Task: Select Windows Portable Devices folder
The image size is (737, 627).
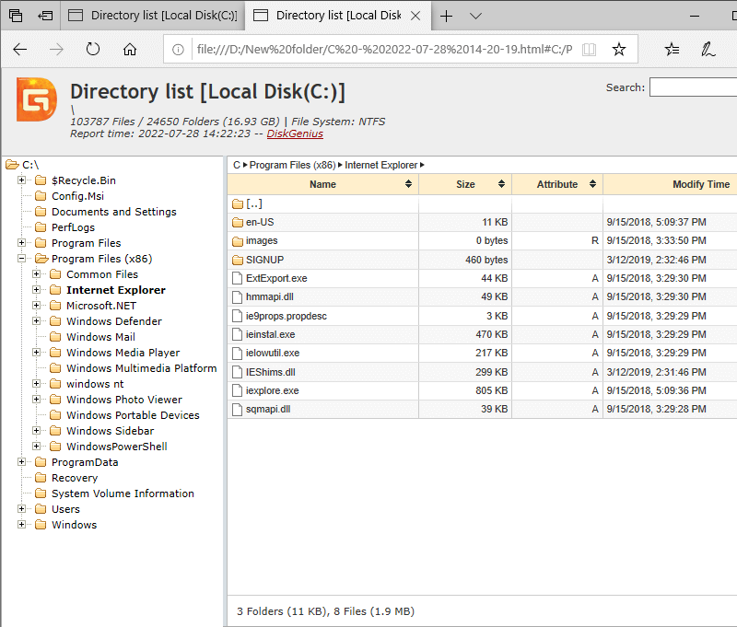Action: tap(133, 415)
